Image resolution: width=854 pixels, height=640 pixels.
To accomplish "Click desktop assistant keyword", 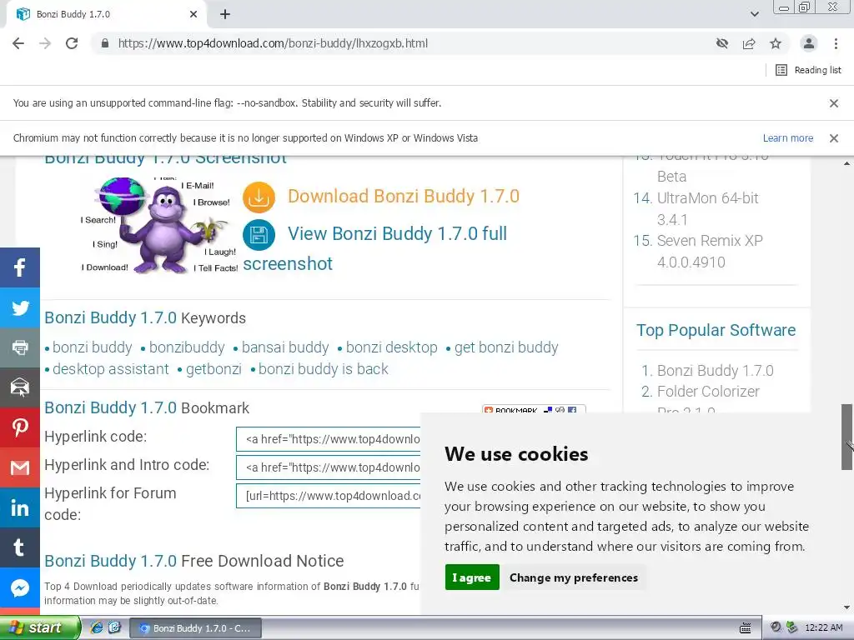I will [x=111, y=369].
